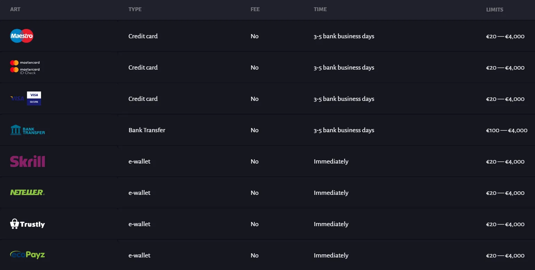Click the Visa limit €20 — €4,000
This screenshot has height=270, width=535.
[x=505, y=99]
